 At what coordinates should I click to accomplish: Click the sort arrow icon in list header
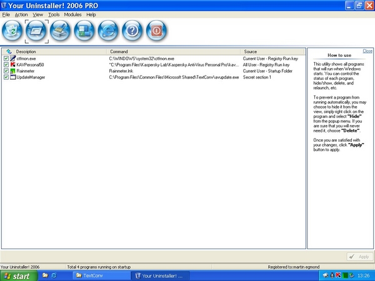(x=9, y=51)
